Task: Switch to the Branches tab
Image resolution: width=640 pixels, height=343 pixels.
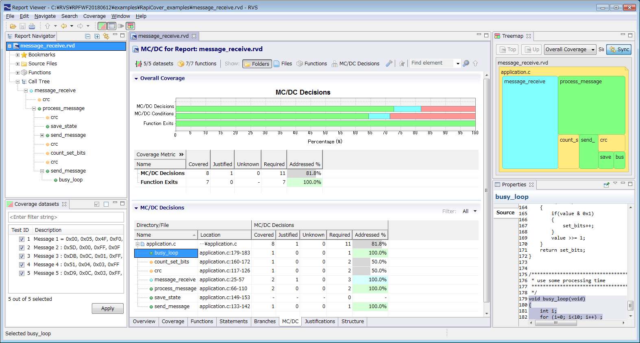Action: (x=265, y=321)
